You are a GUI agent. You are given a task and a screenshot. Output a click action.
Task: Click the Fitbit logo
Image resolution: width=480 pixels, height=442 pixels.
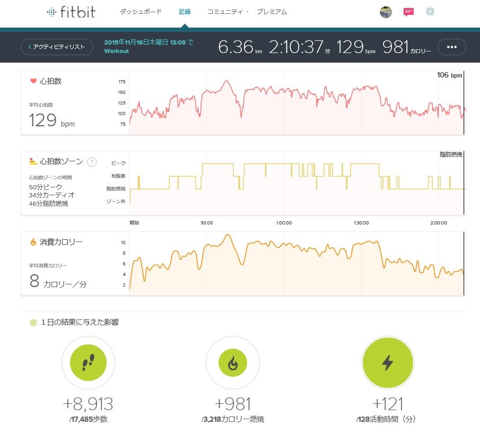click(x=71, y=12)
